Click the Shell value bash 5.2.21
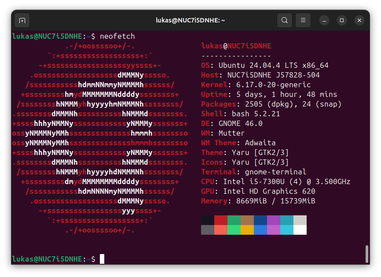This screenshot has height=277, width=381. [256, 114]
